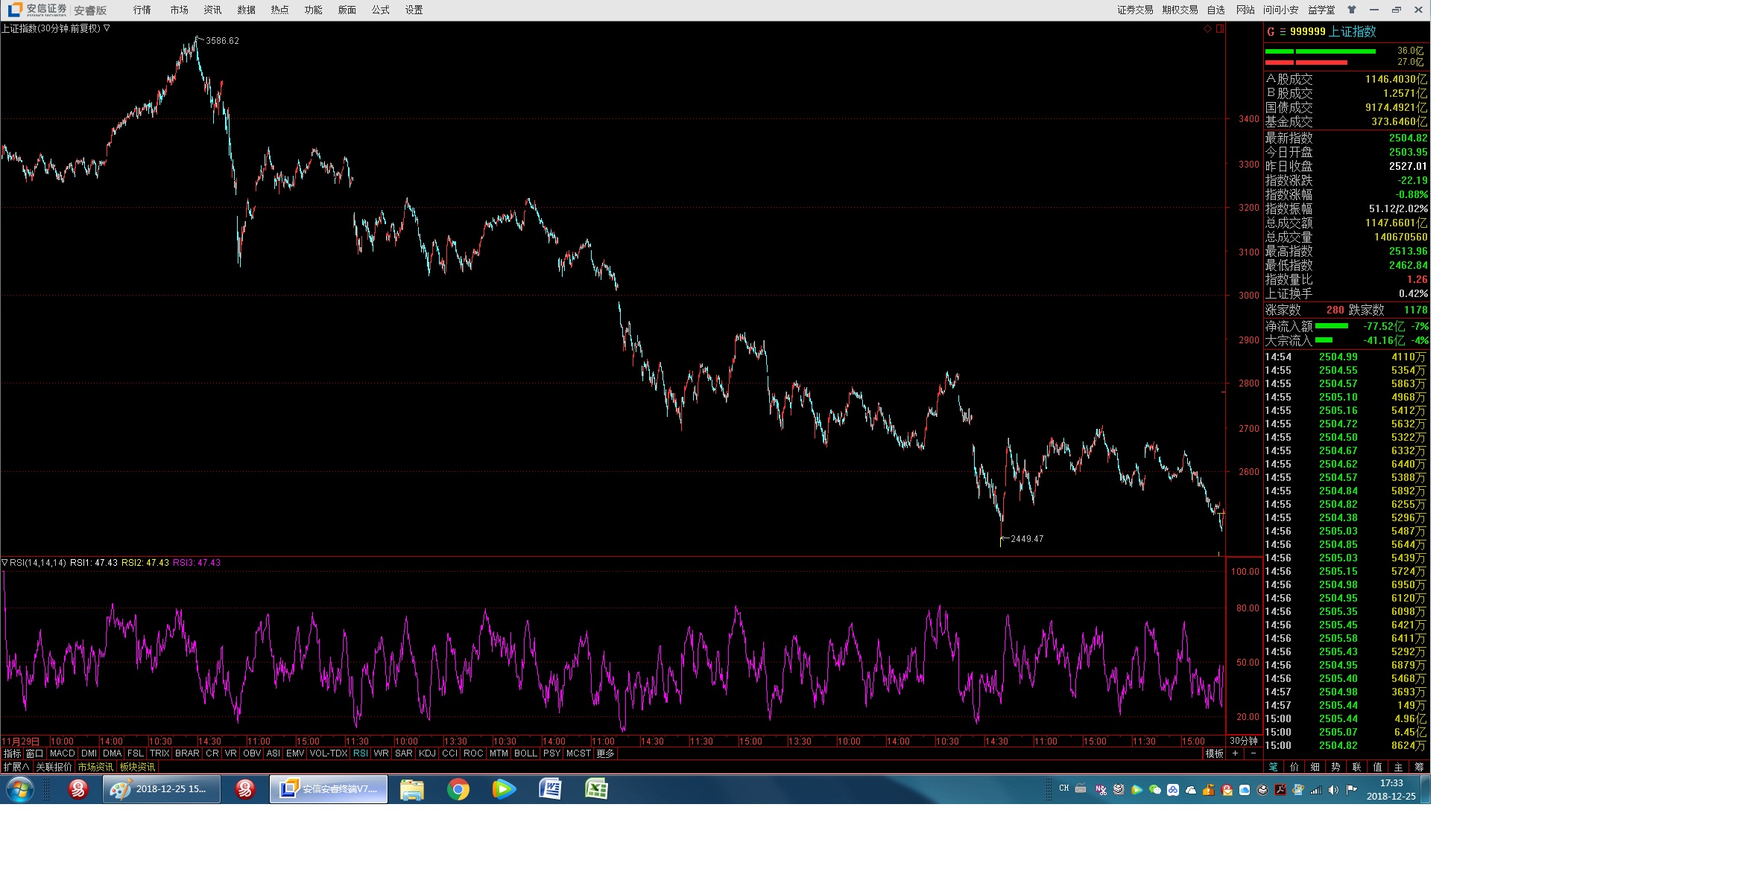The image size is (1761, 880).
Task: Open the 资讯 menu
Action: [212, 10]
